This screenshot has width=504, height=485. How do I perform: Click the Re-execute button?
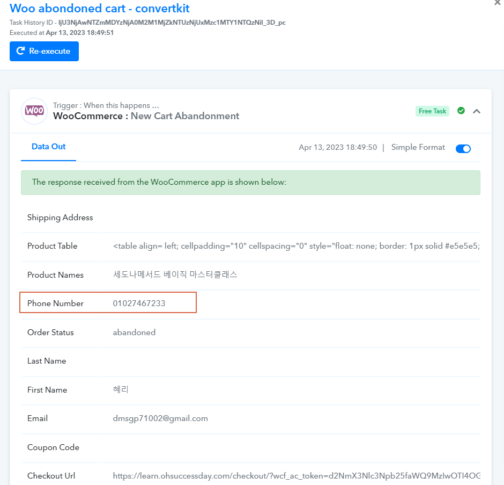44,51
